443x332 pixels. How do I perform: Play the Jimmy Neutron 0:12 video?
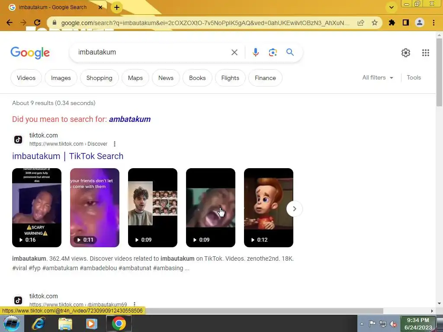(x=268, y=207)
